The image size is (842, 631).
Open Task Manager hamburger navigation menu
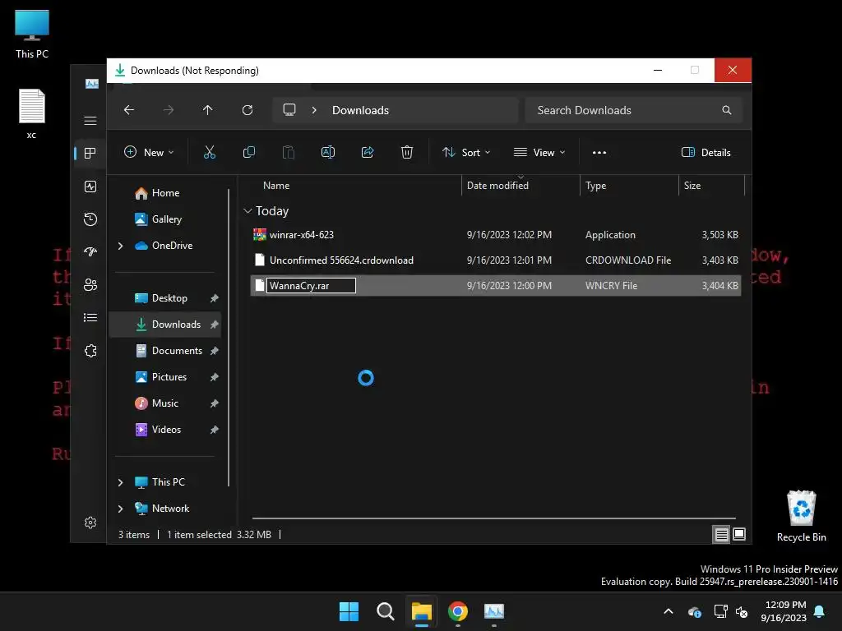[x=90, y=121]
